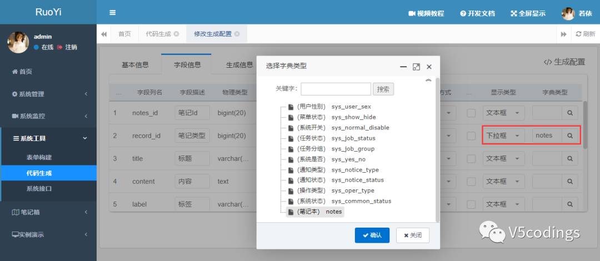Toggle checkbox in content row
This screenshot has height=261, width=600.
pyautogui.click(x=472, y=182)
